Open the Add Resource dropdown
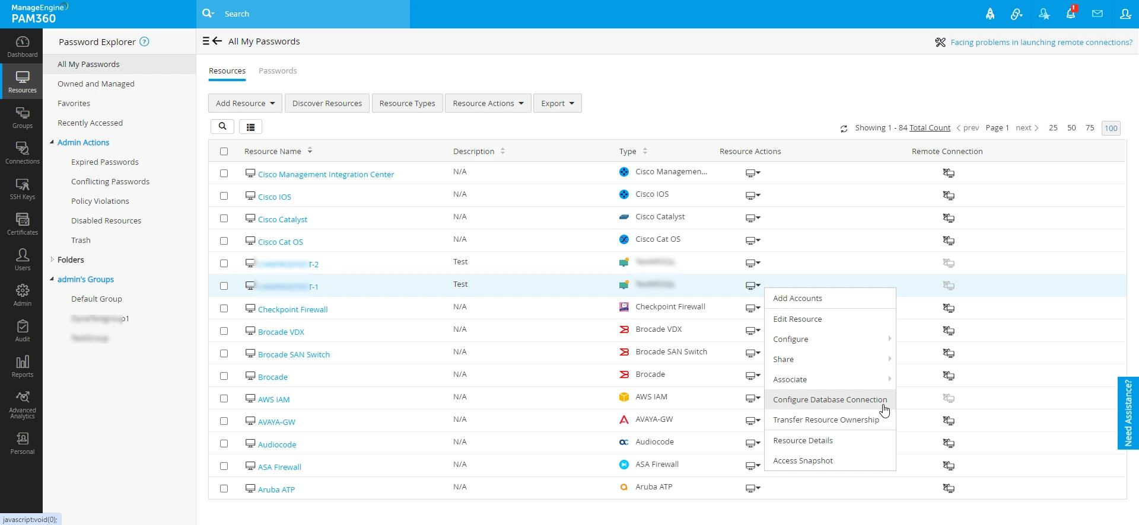1139x525 pixels. (245, 103)
